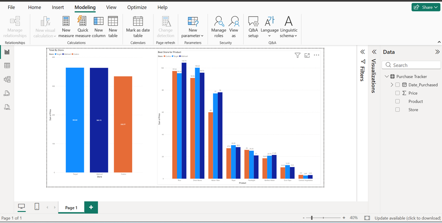This screenshot has width=442, height=223.
Task: Switch to View ribbon tab
Action: point(111,7)
